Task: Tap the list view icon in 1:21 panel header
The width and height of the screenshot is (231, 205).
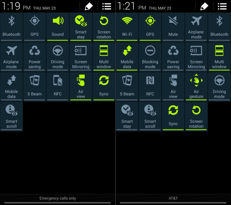Action: [x=222, y=6]
